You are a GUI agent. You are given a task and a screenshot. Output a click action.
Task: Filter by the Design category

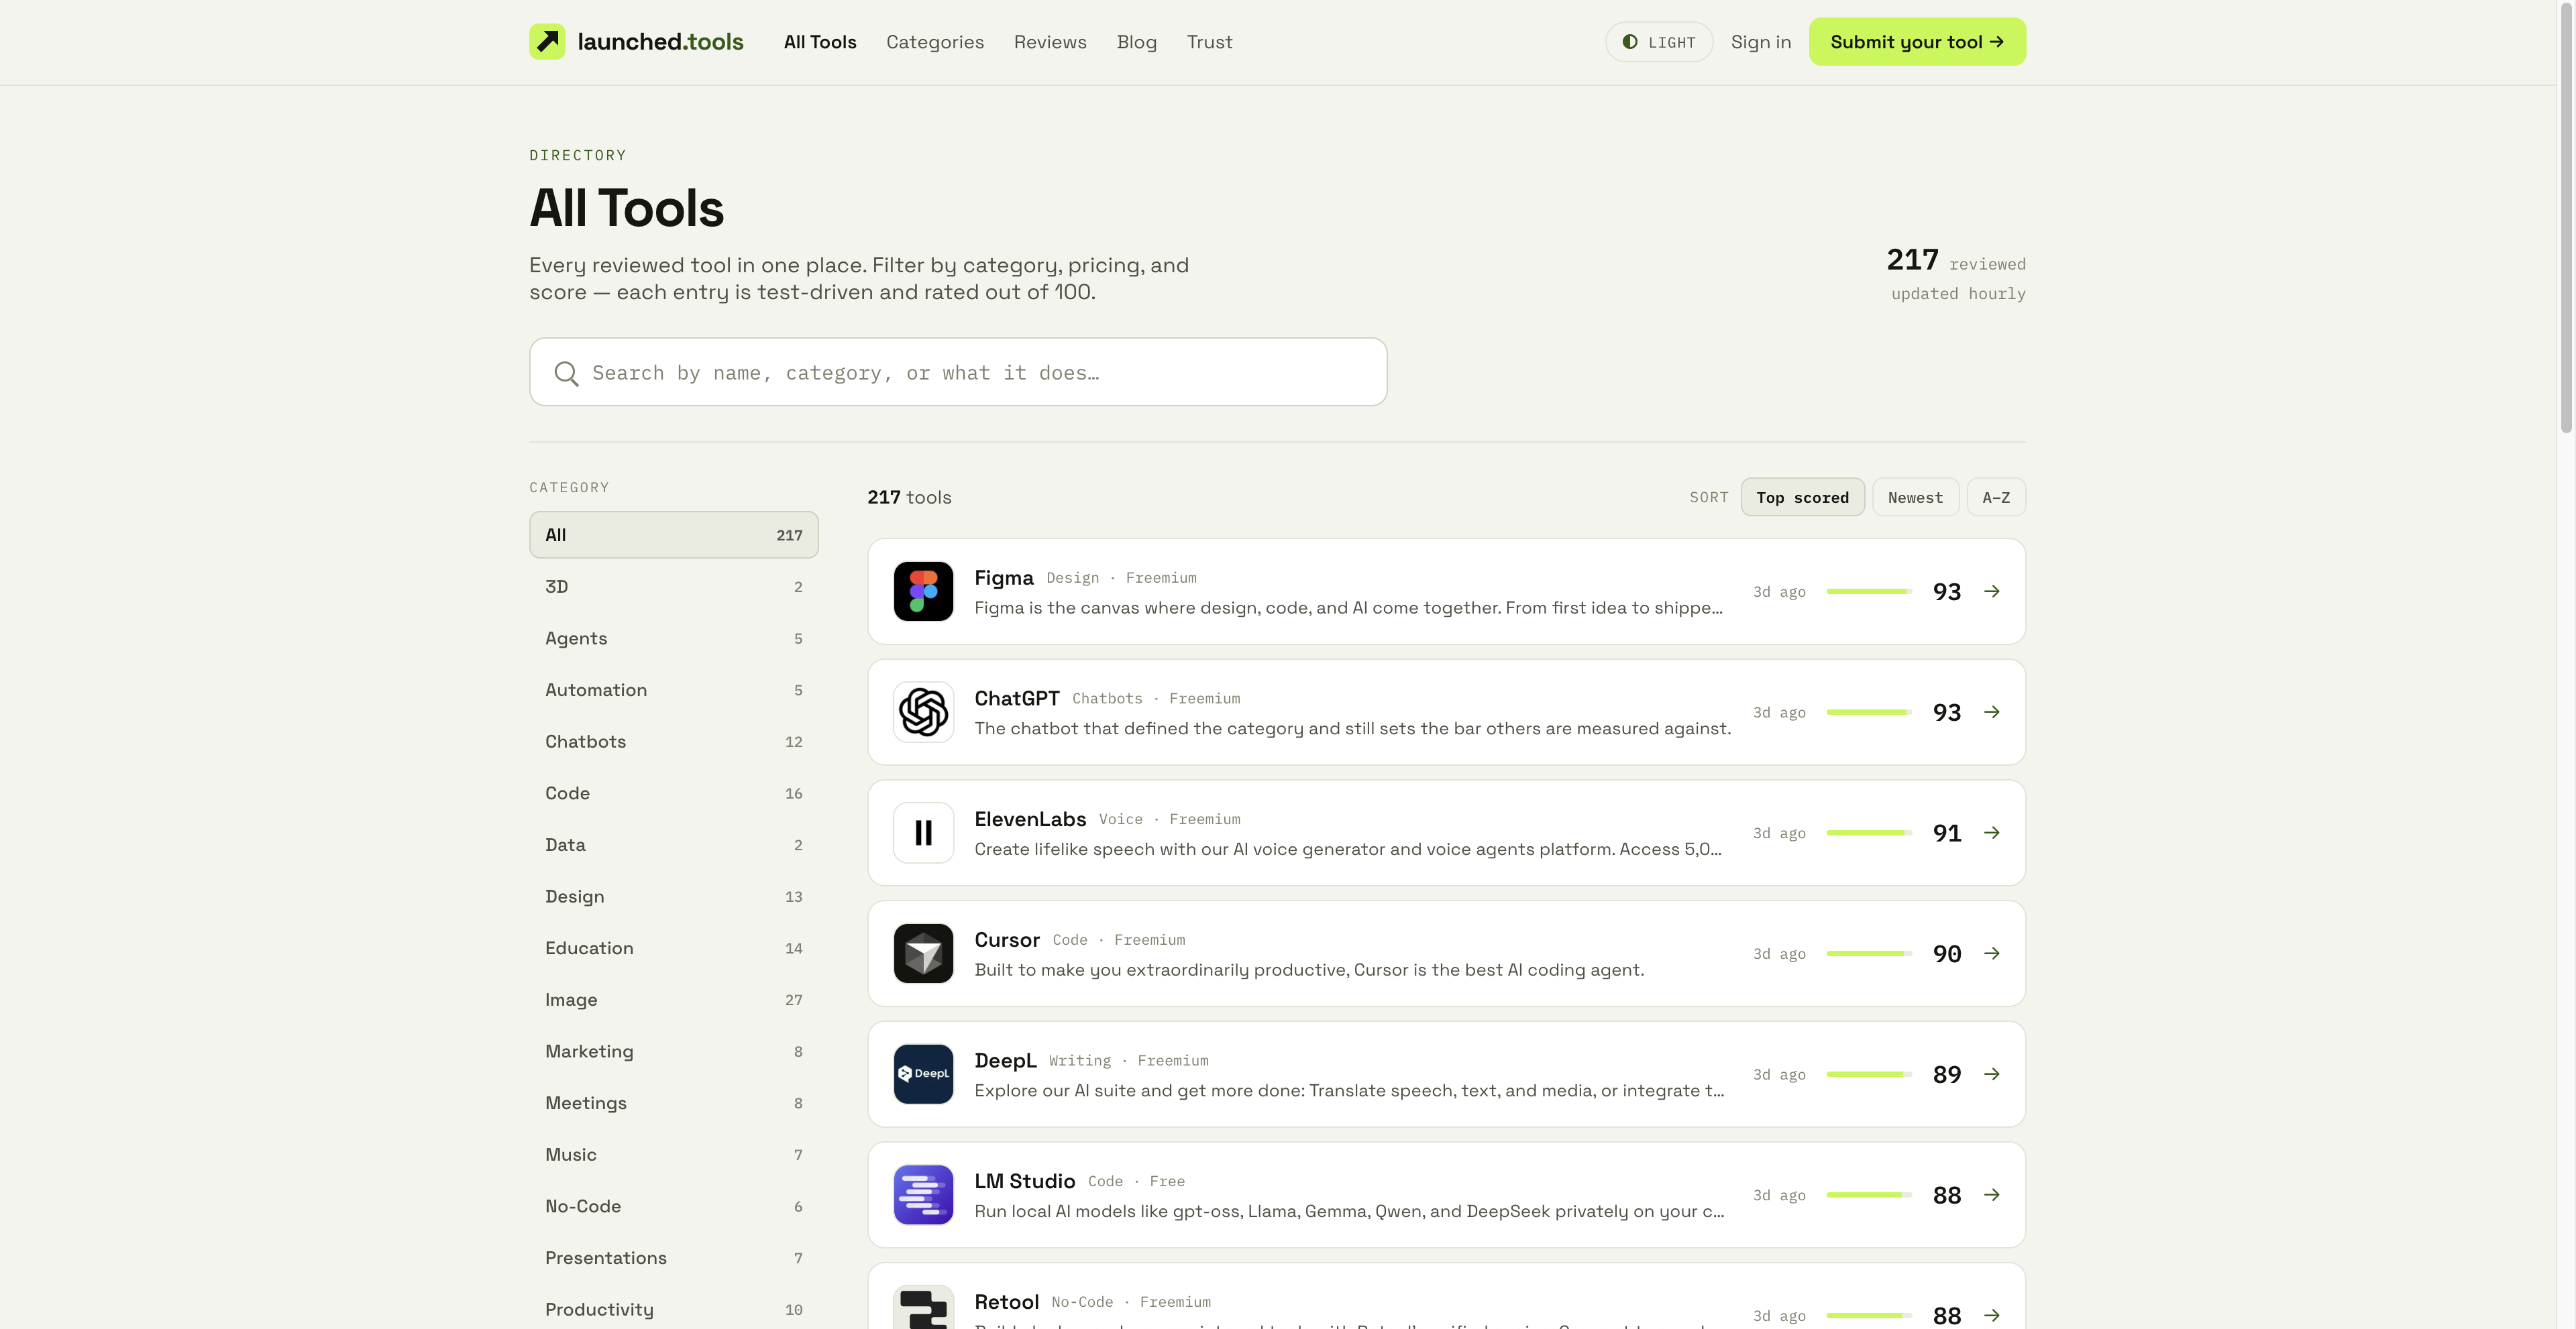point(674,897)
